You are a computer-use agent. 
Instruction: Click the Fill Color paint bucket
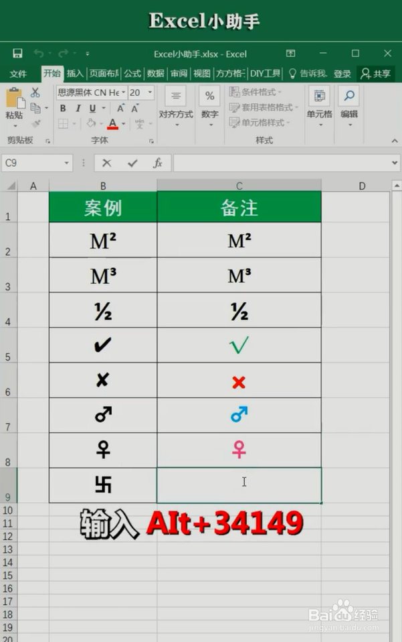(91, 123)
